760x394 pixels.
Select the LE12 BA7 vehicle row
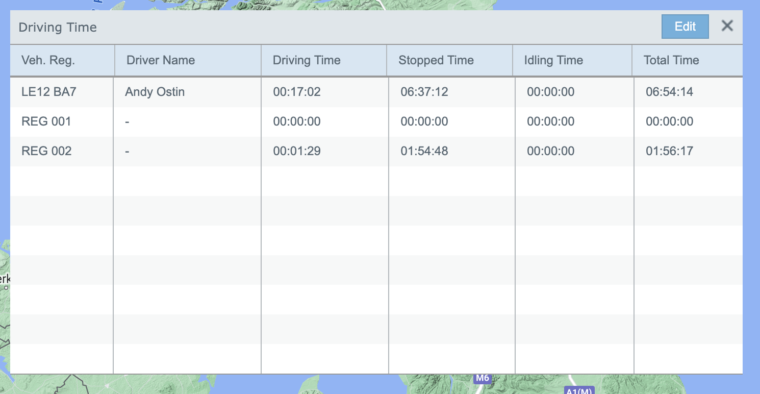click(x=49, y=92)
